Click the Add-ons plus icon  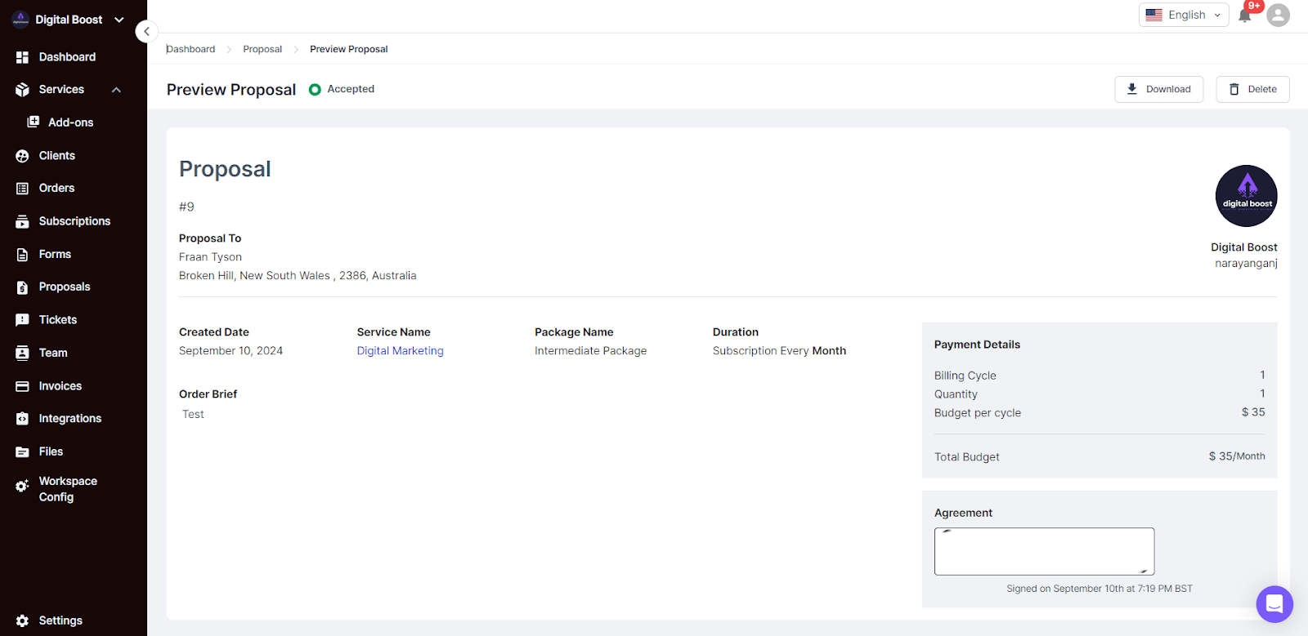[33, 122]
